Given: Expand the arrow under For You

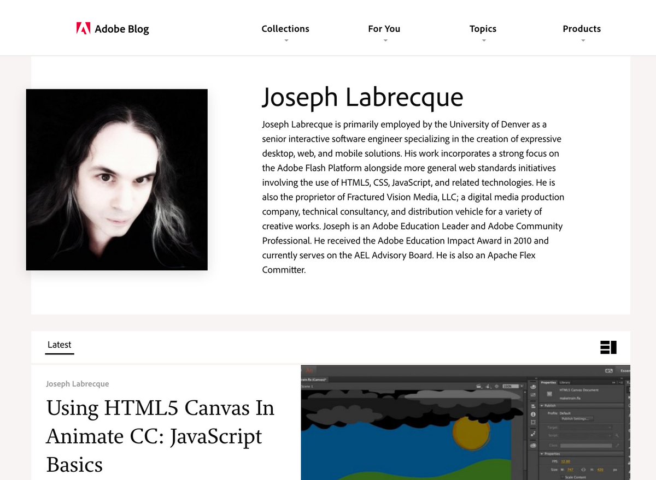Looking at the screenshot, I should [385, 40].
